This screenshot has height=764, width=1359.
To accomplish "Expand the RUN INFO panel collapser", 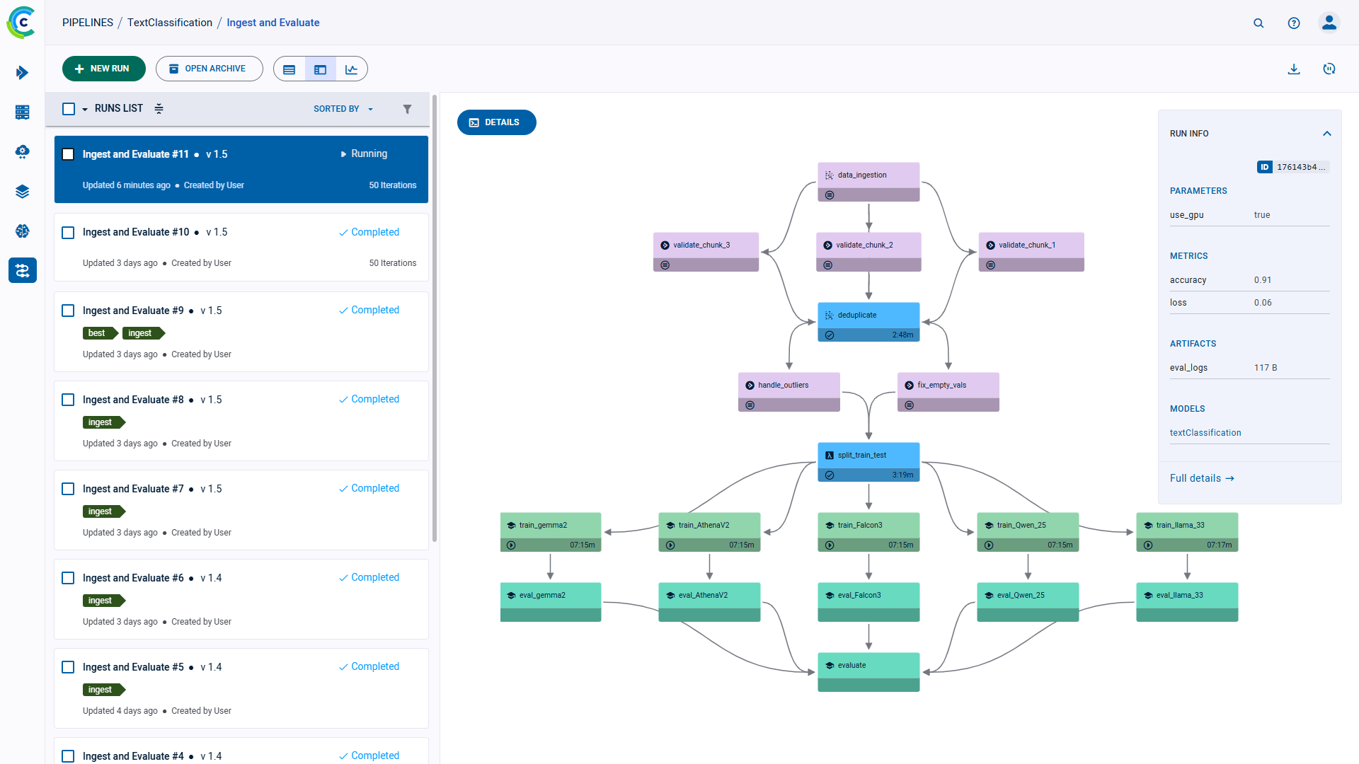I will click(1326, 132).
